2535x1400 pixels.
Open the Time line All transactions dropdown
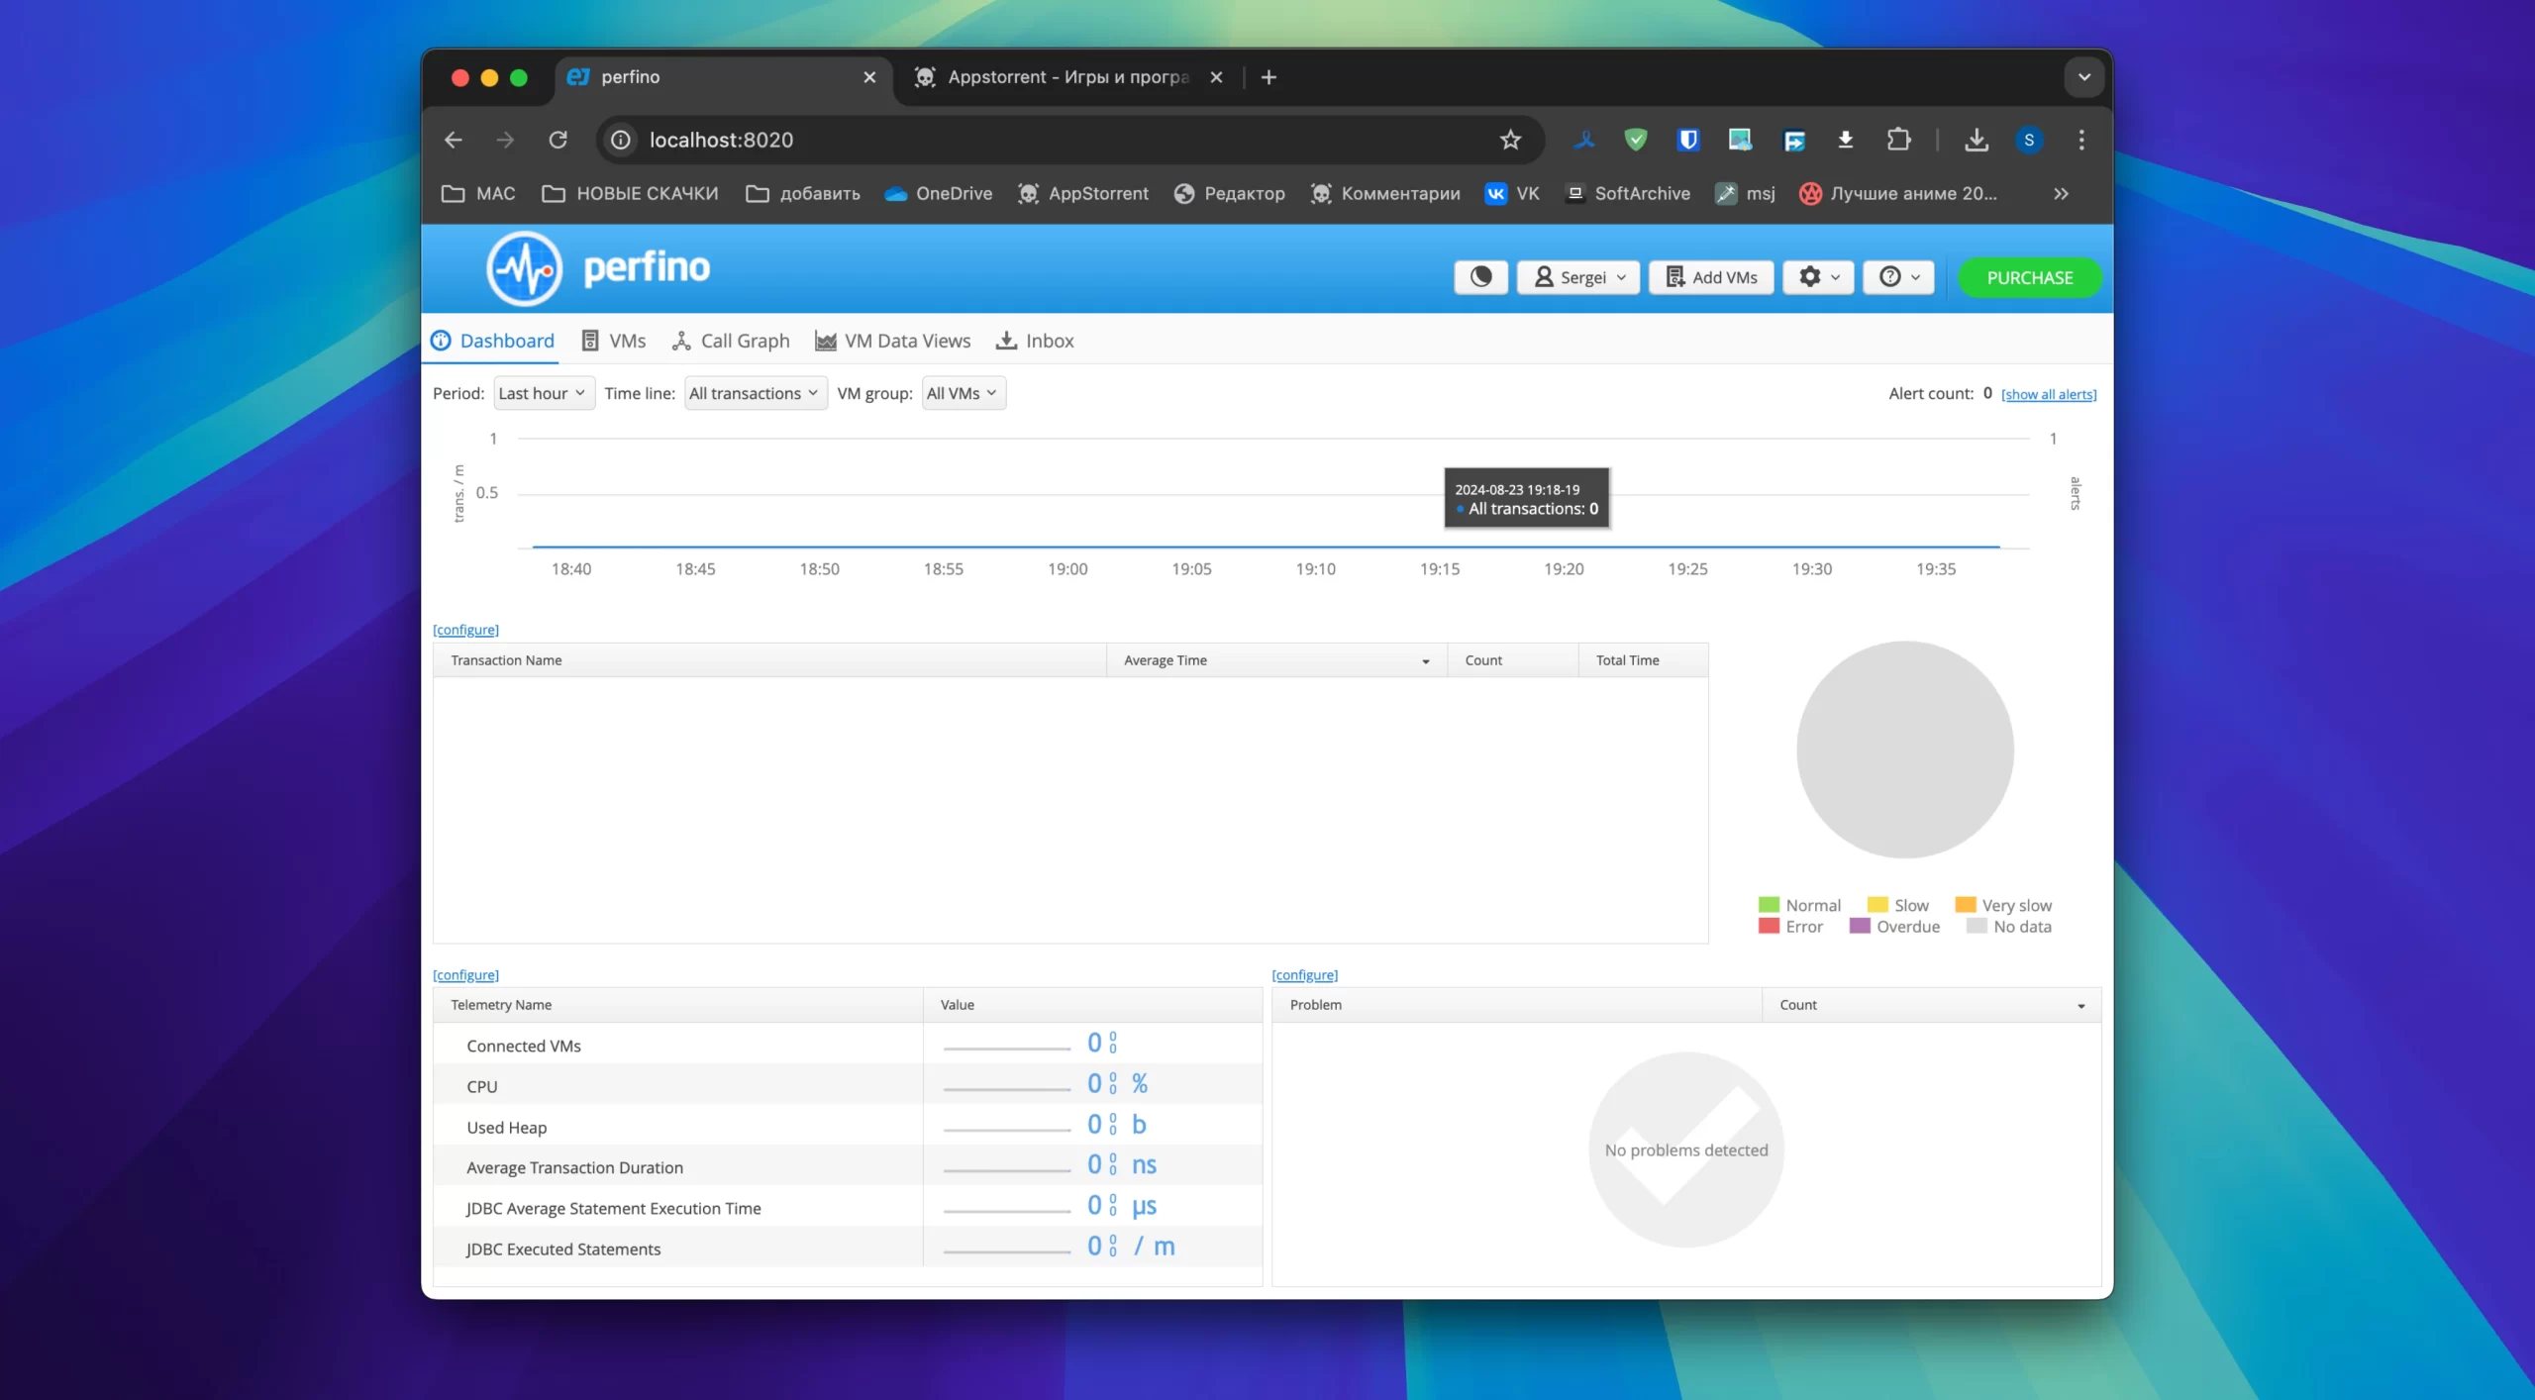(755, 393)
